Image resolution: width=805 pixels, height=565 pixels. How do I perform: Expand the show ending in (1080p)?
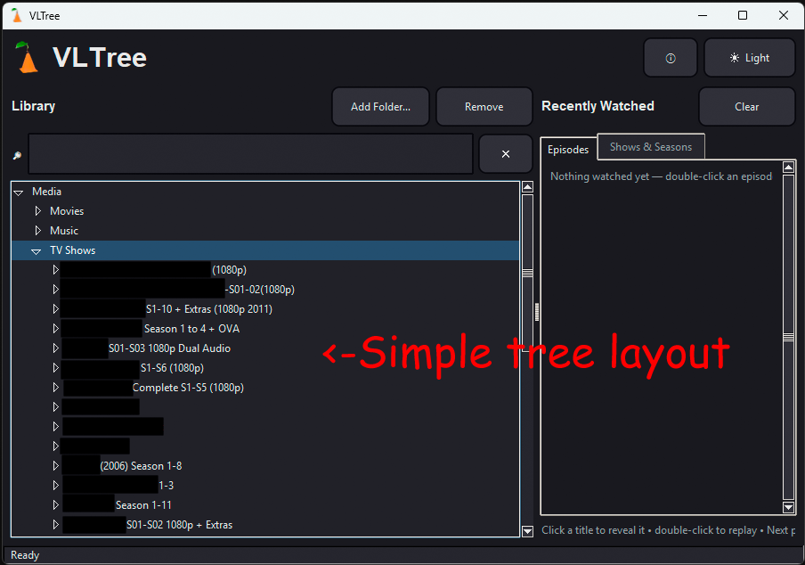click(55, 270)
